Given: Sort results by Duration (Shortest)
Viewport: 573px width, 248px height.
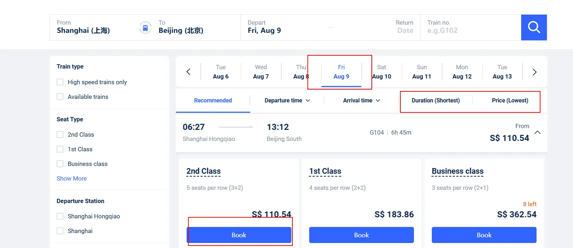Looking at the screenshot, I should click(435, 100).
